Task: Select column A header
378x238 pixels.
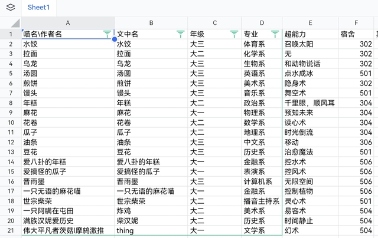Action: coord(67,23)
